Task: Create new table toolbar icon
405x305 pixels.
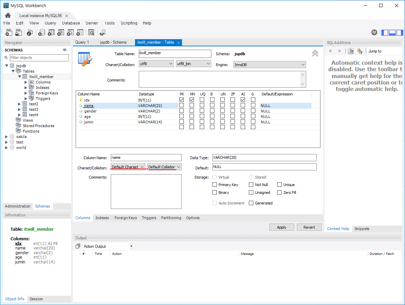Action: 51,32
